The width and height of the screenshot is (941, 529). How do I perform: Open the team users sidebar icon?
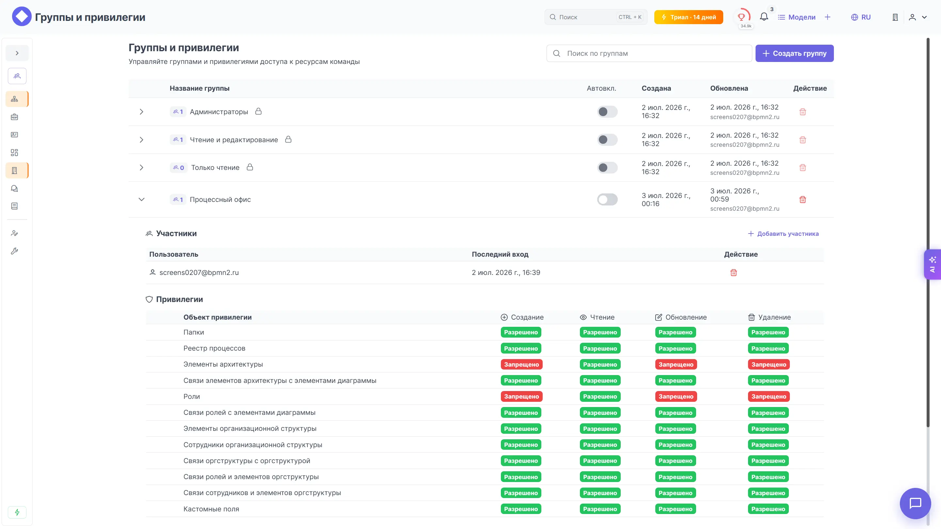17,76
